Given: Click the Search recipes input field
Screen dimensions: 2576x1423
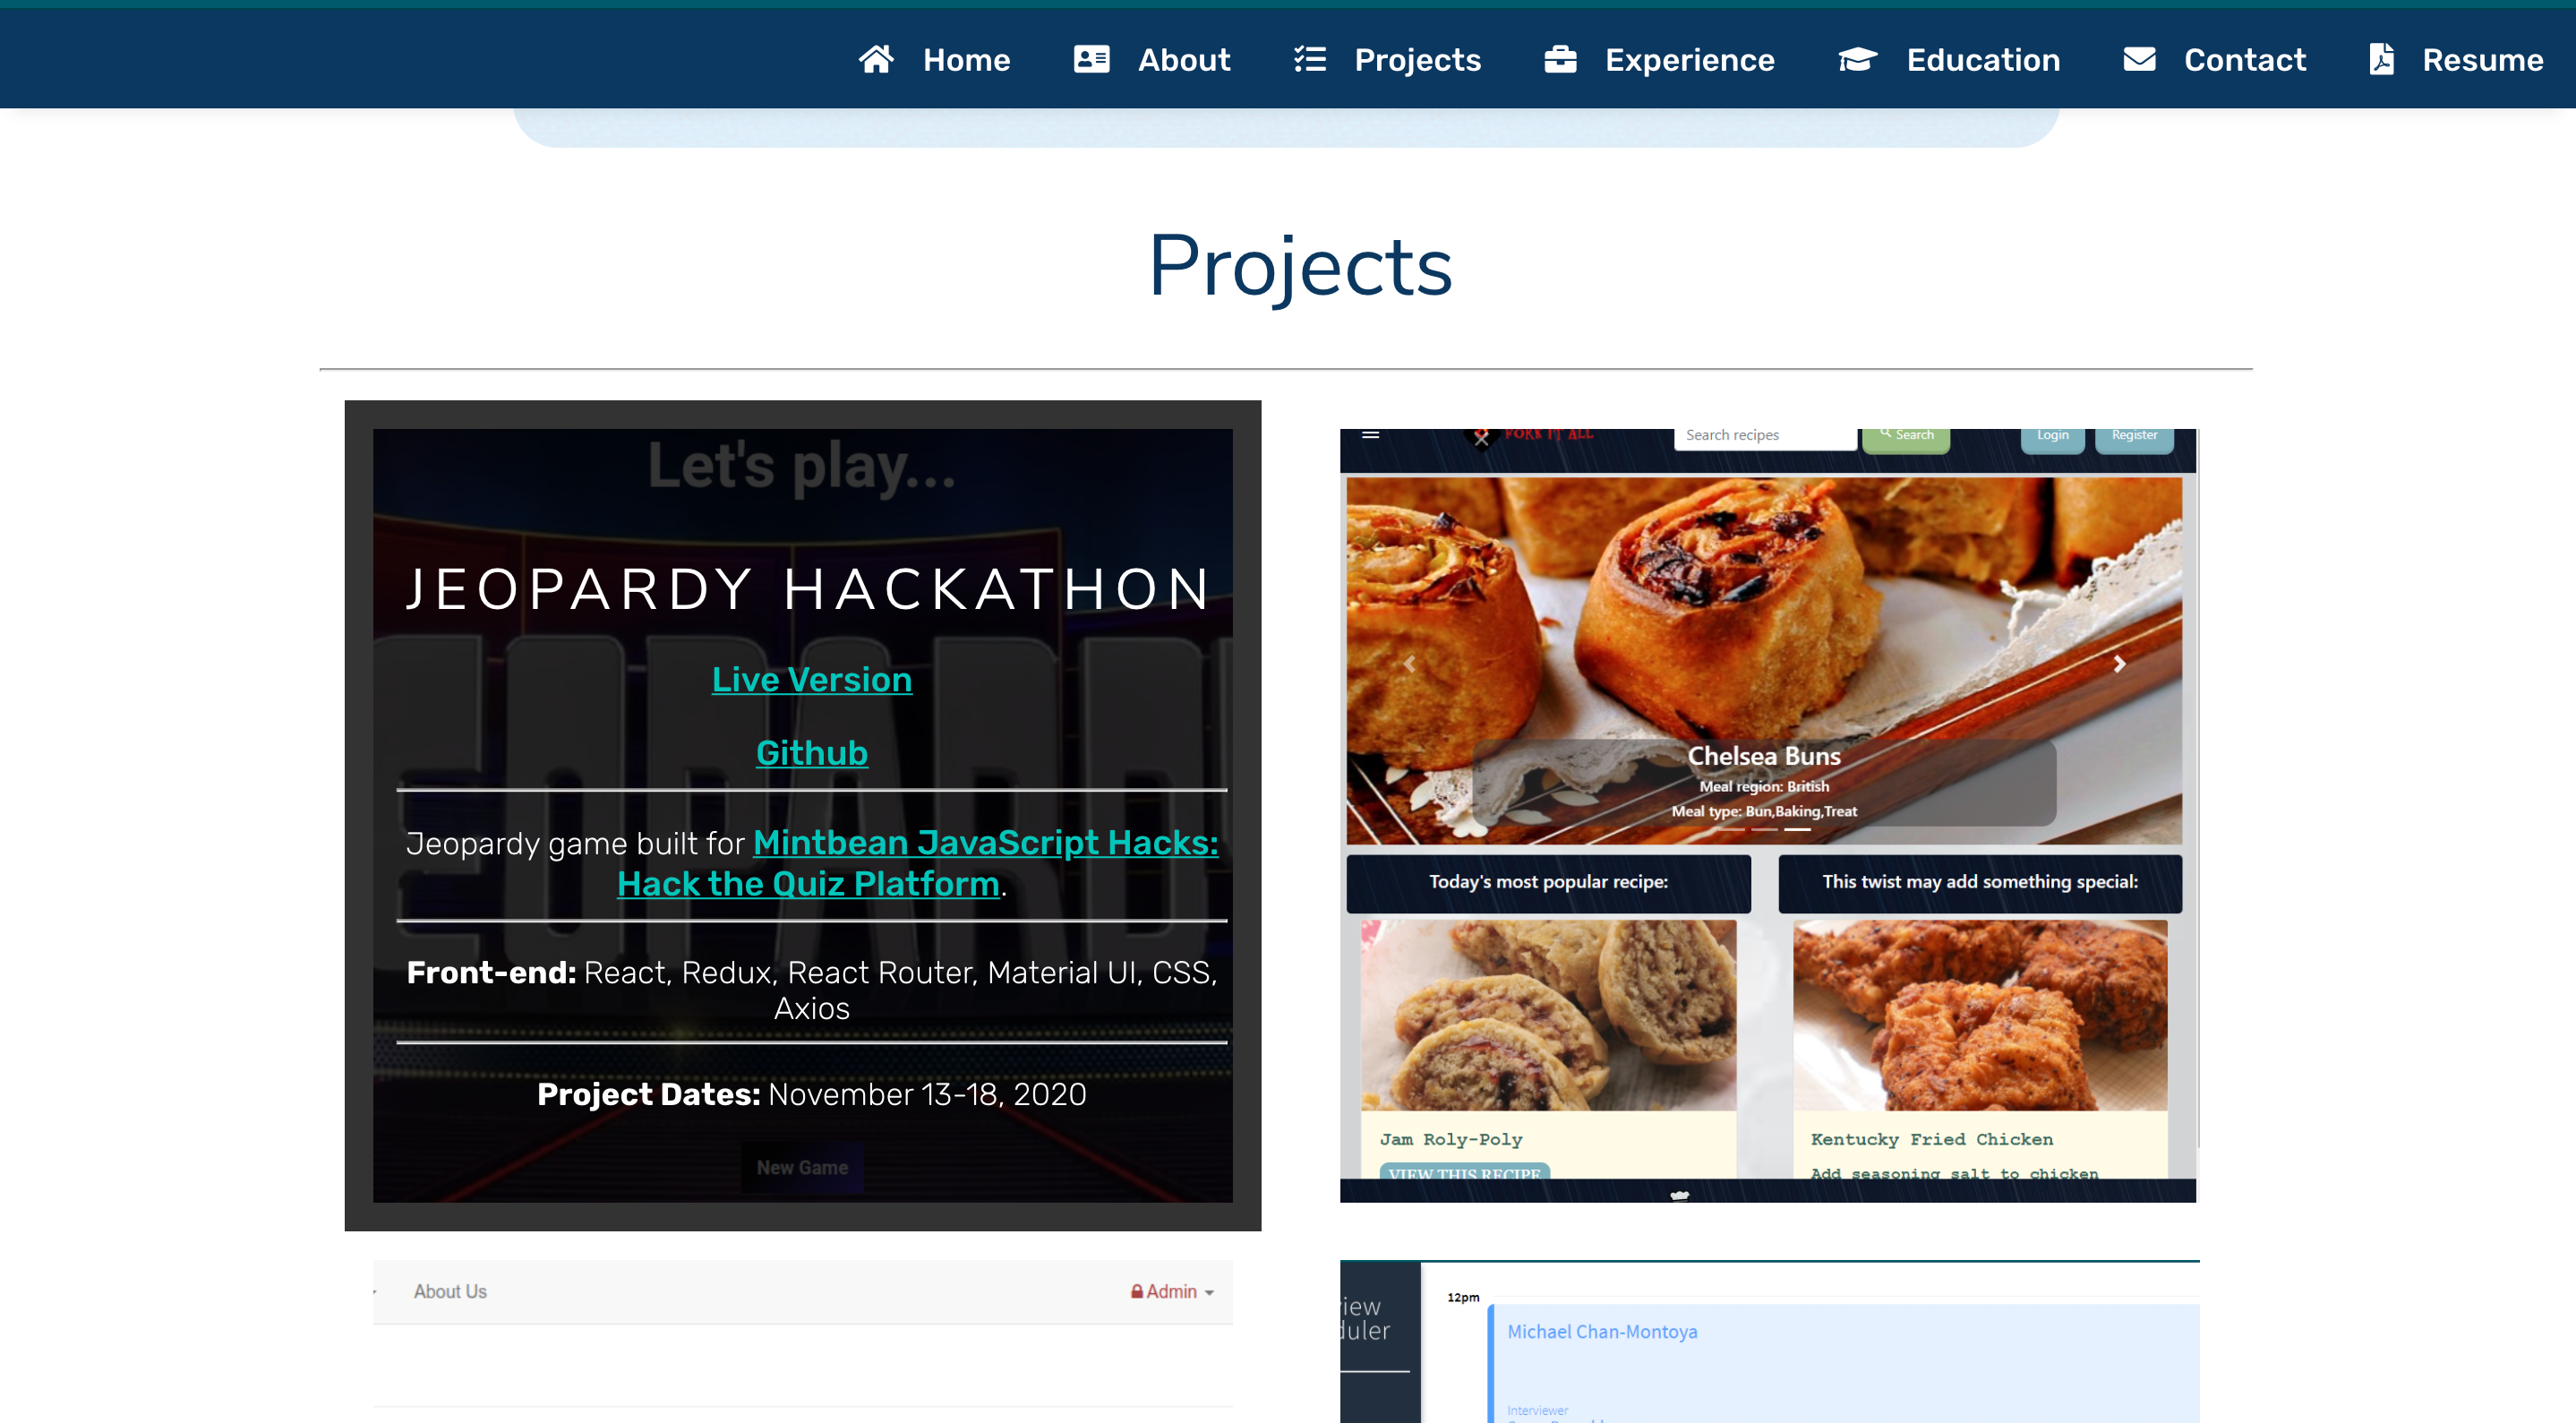Looking at the screenshot, I should coord(1764,435).
